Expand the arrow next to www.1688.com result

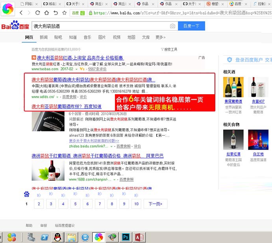pos(115,180)
